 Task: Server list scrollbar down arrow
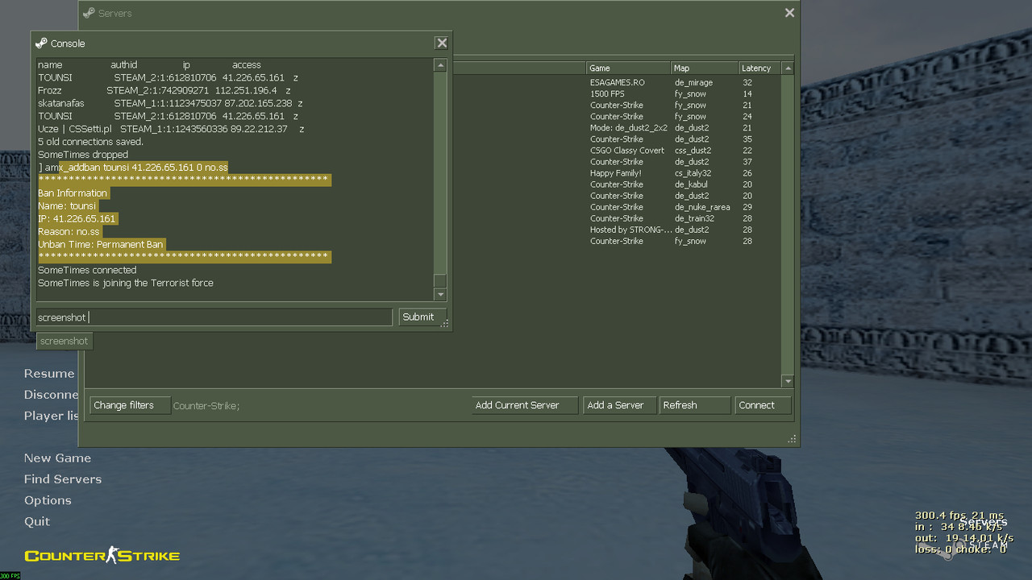[x=788, y=381]
